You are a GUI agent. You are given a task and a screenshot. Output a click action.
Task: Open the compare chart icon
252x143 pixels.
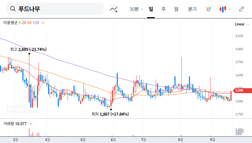click(114, 9)
